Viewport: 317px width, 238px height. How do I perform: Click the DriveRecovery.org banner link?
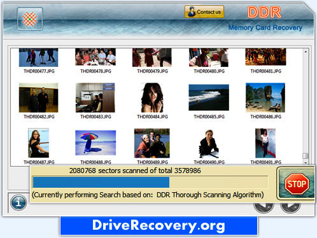point(159,226)
